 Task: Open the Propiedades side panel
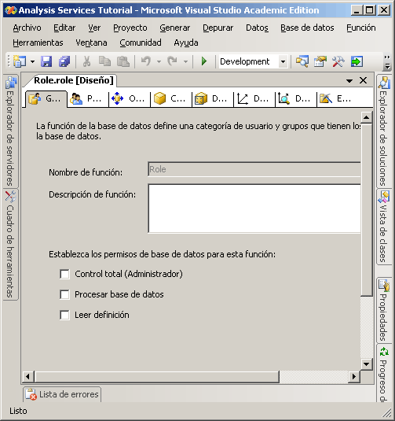click(383, 310)
